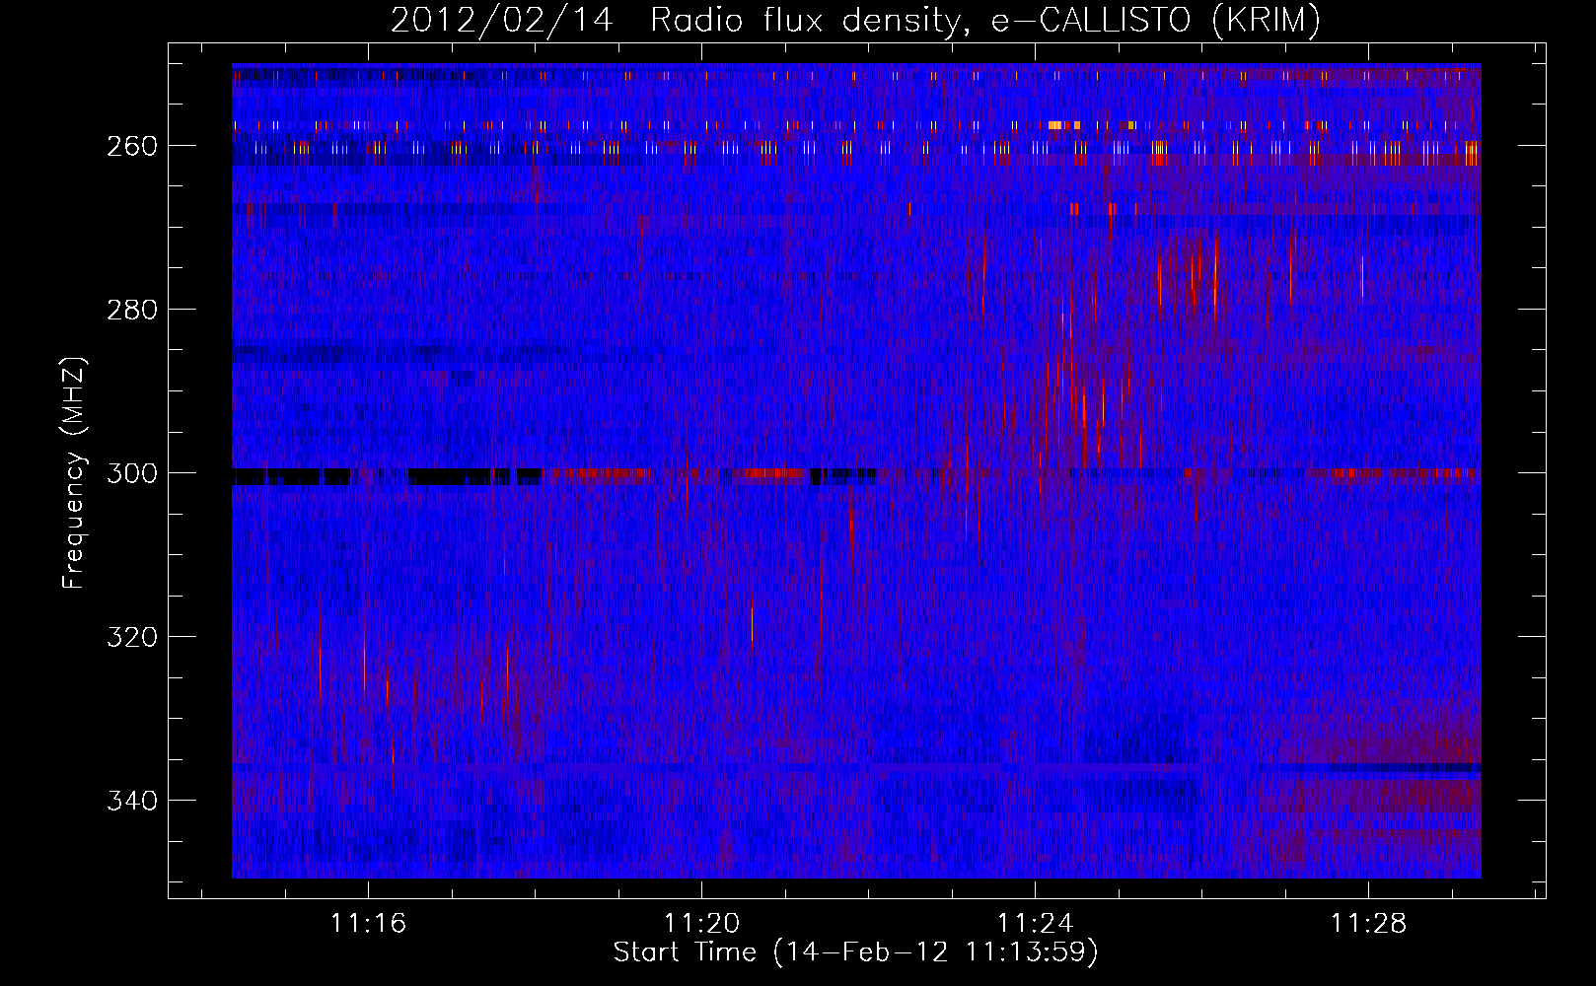Click the 11:28 time tick label

point(1368,924)
